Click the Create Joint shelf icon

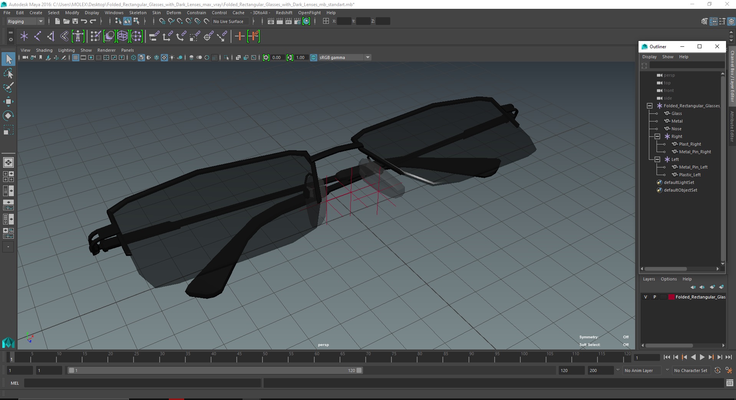click(38, 36)
